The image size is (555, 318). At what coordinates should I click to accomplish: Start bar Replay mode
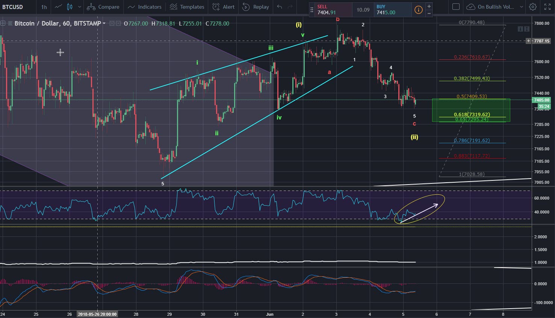(256, 7)
